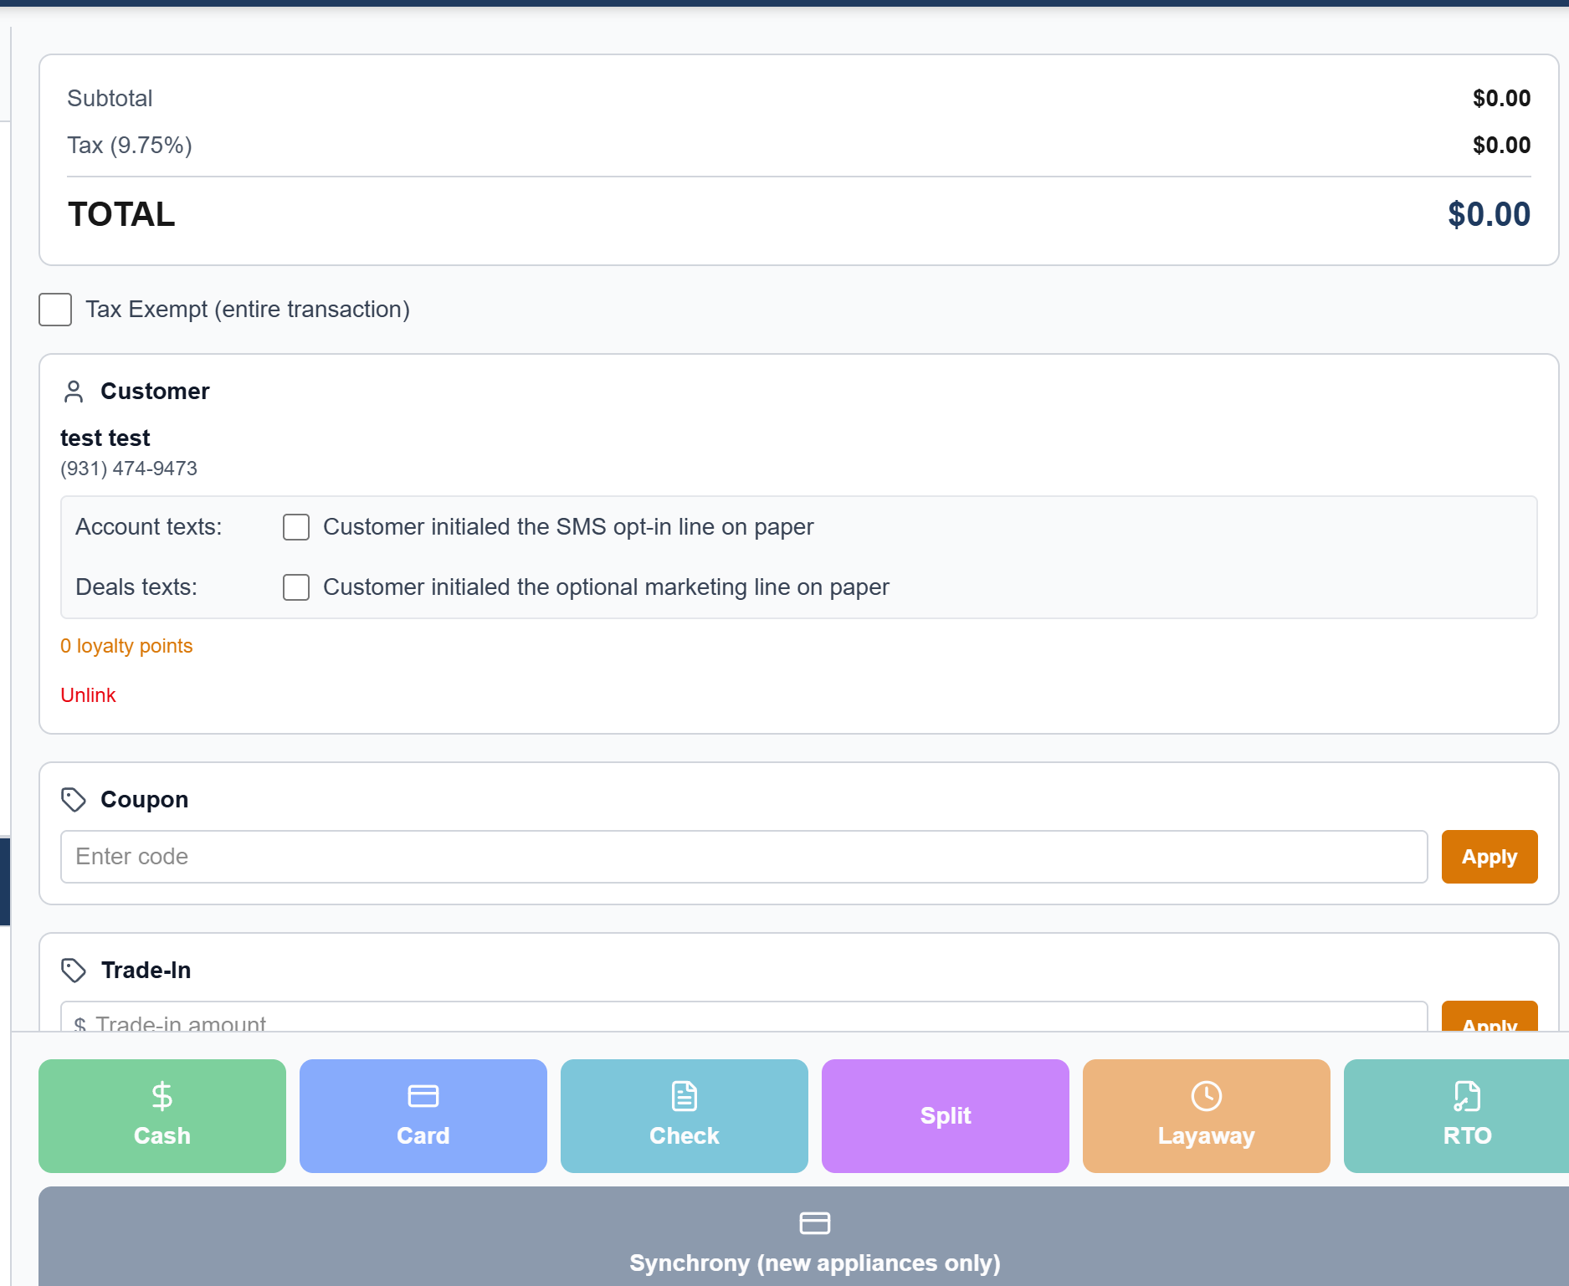Check the SMS opt-in account texts box

[x=296, y=527]
